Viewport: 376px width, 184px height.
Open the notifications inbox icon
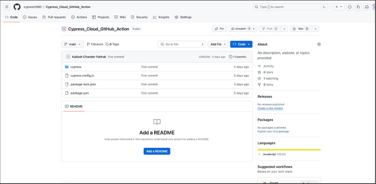[367, 7]
